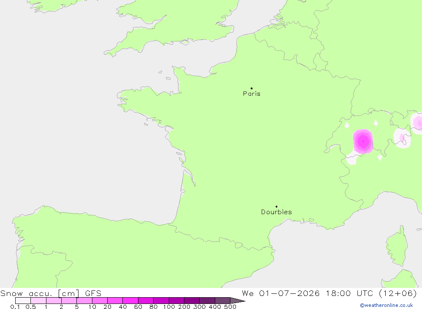The width and height of the screenshot is (422, 309).
Task: Click the legend value label '0.1'
Action: [x=15, y=307]
